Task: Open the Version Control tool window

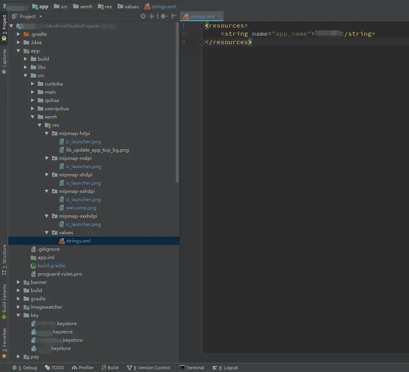Action: pyautogui.click(x=148, y=368)
